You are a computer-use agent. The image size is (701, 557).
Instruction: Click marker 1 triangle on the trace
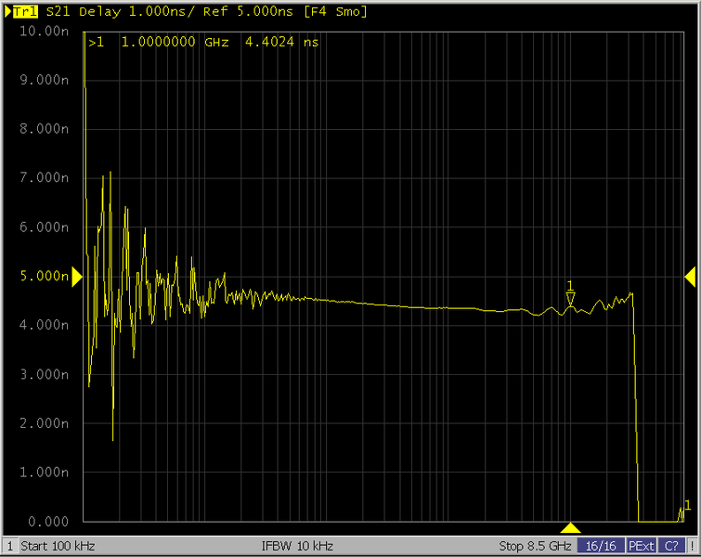(570, 297)
